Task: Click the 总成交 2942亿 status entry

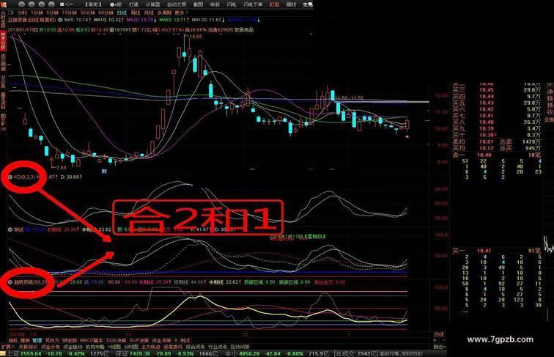Action: click(356, 353)
